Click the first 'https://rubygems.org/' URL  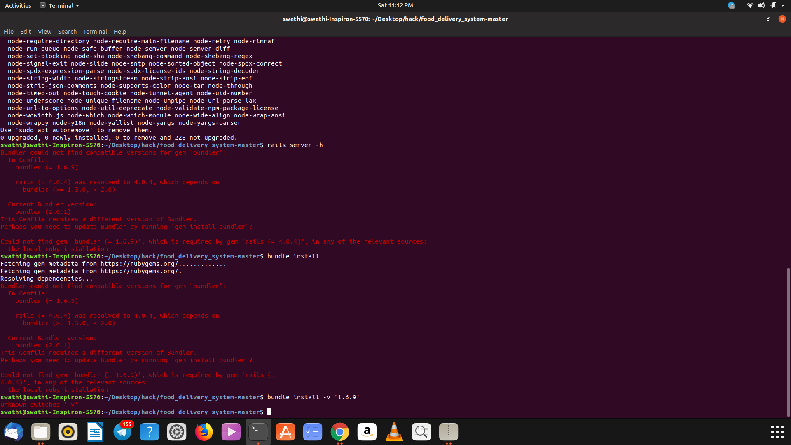[x=139, y=264]
